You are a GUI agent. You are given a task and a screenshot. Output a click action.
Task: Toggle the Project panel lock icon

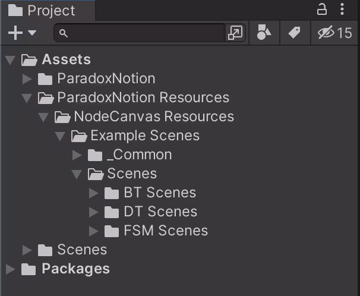point(321,10)
